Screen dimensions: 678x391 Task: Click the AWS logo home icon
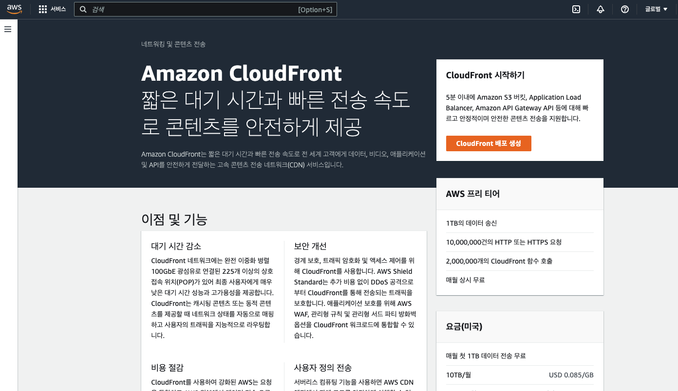tap(15, 9)
